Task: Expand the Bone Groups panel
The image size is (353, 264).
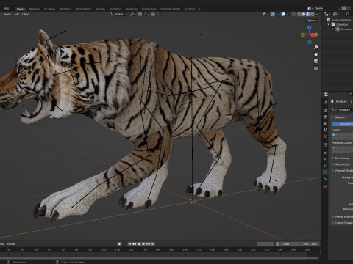Action: point(342,158)
